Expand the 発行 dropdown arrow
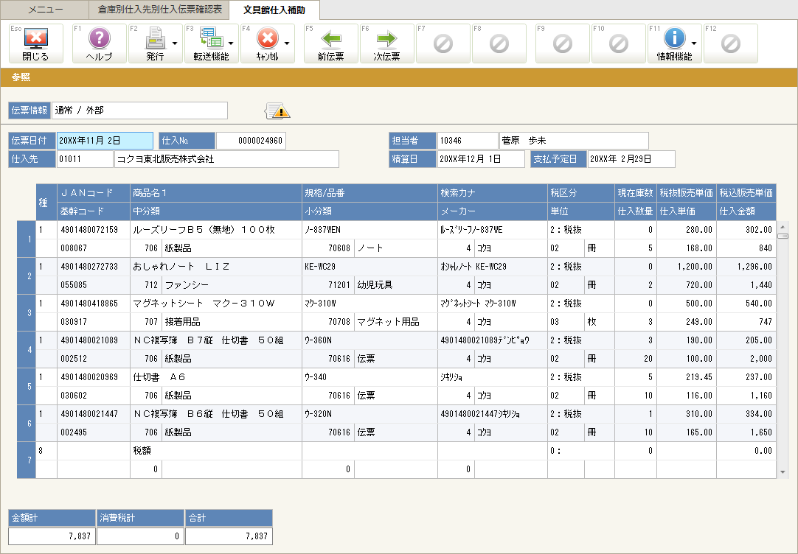798x554 pixels. coord(175,43)
